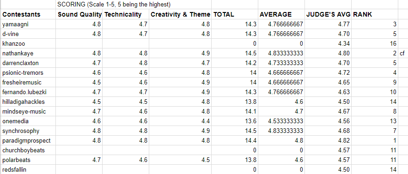This screenshot has width=408, height=174.
Task: Select contestant cell 'mindseye-music'
Action: click(28, 112)
